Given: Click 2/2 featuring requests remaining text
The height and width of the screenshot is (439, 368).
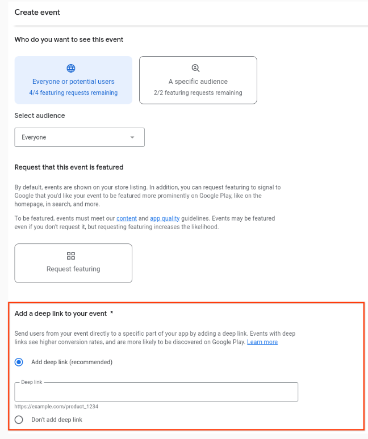Looking at the screenshot, I should [198, 92].
